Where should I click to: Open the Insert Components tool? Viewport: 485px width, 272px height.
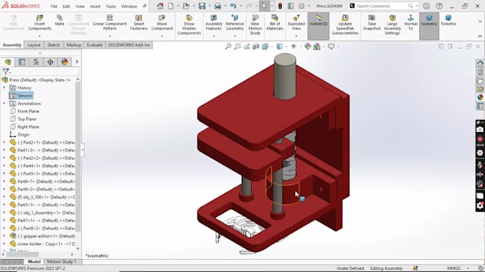point(40,23)
